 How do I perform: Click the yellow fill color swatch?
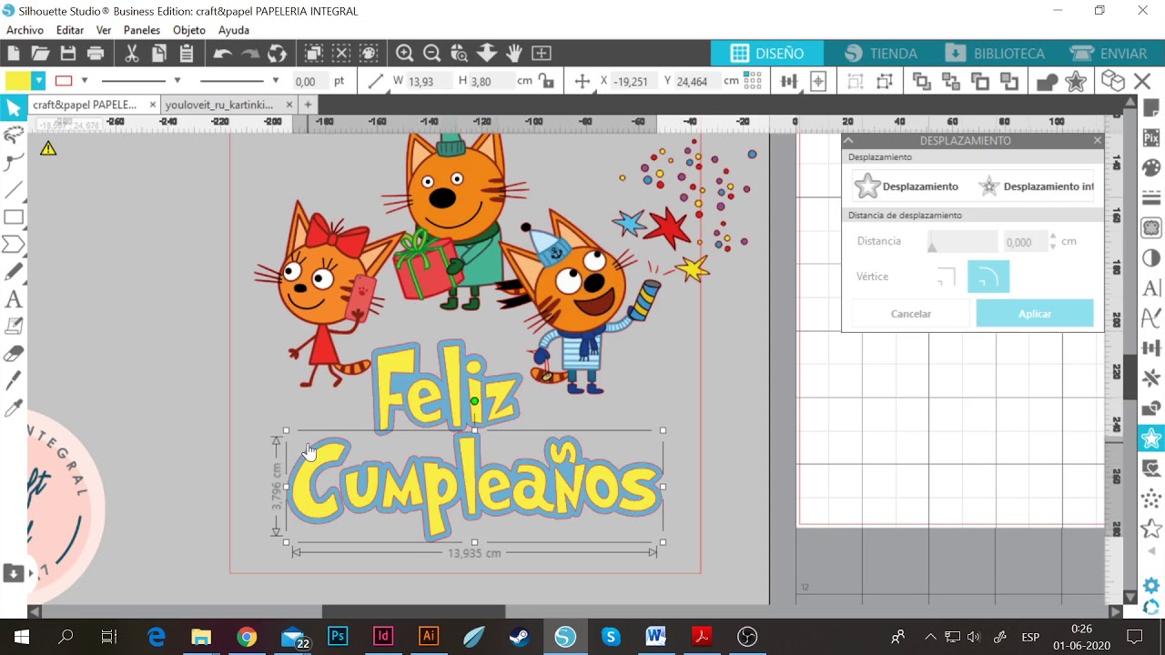[x=17, y=81]
